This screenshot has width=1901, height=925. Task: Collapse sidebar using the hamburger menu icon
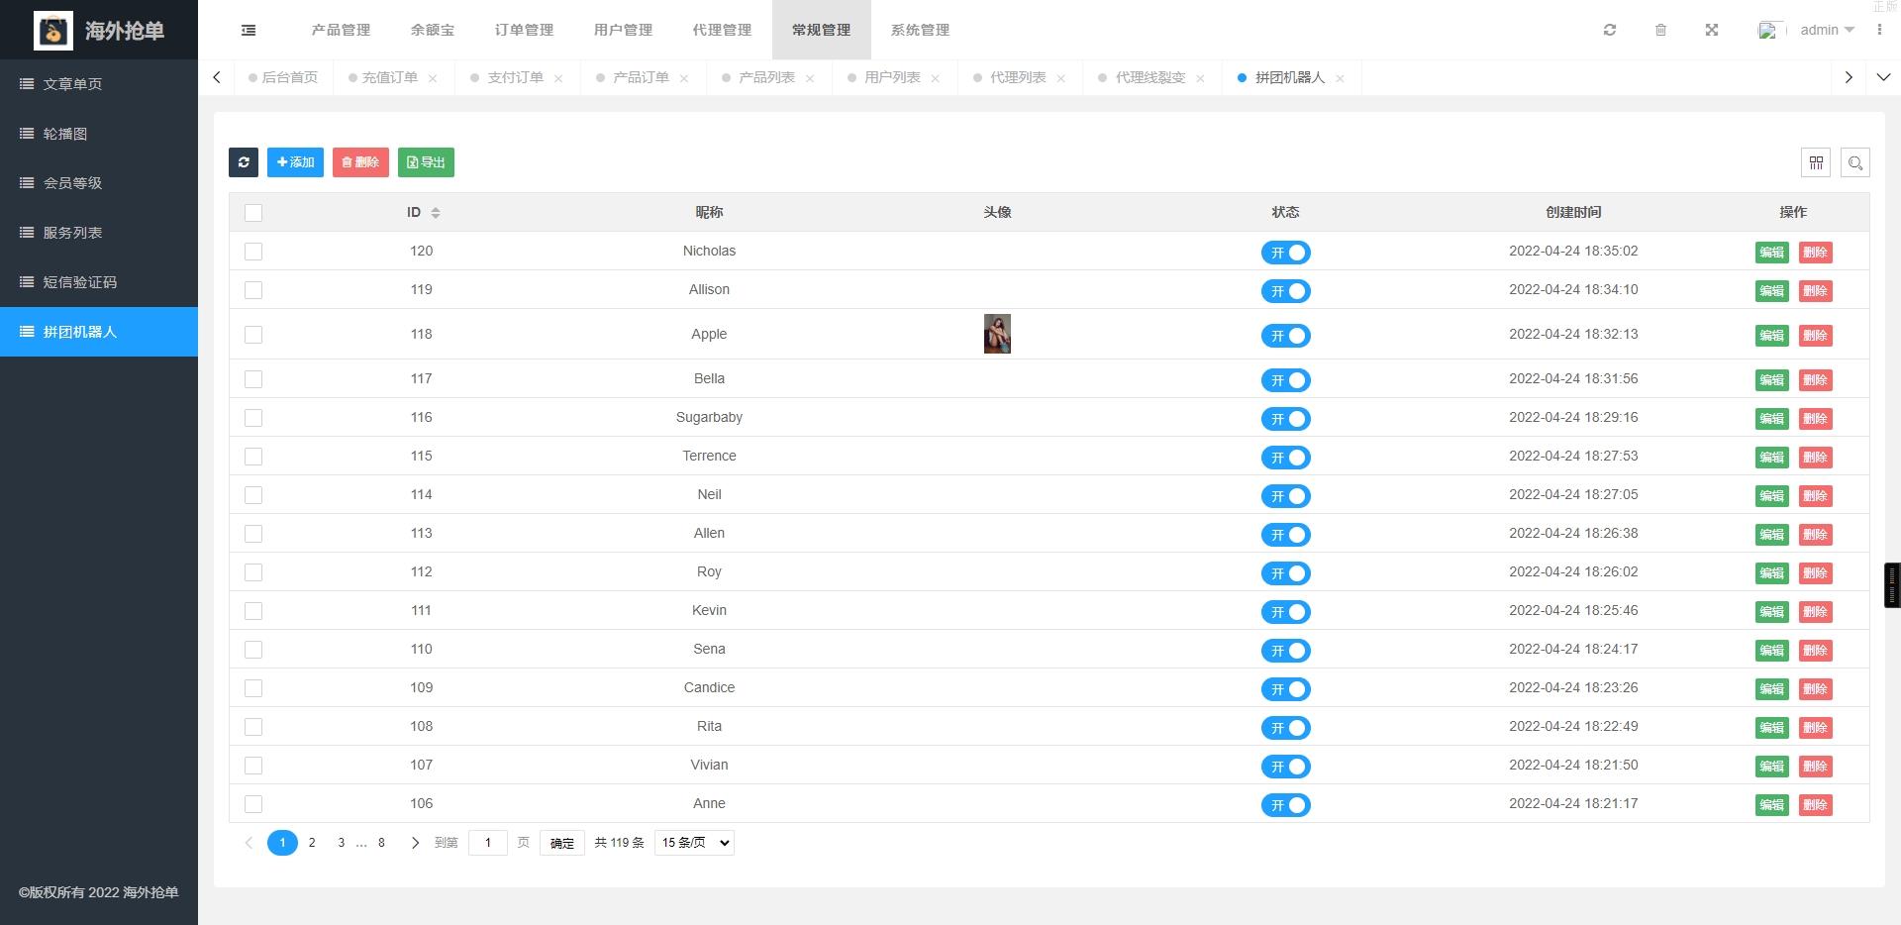tap(249, 31)
